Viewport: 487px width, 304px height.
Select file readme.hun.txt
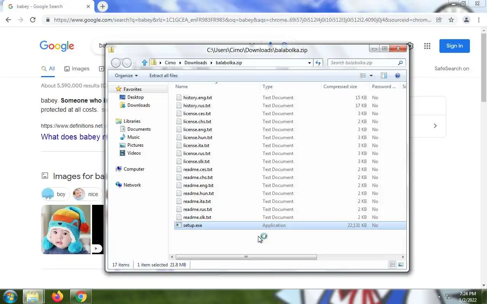[198, 193]
